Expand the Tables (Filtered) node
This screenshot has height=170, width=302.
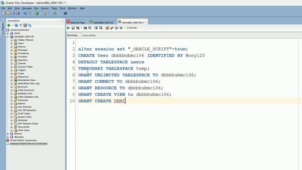[x=11, y=40]
